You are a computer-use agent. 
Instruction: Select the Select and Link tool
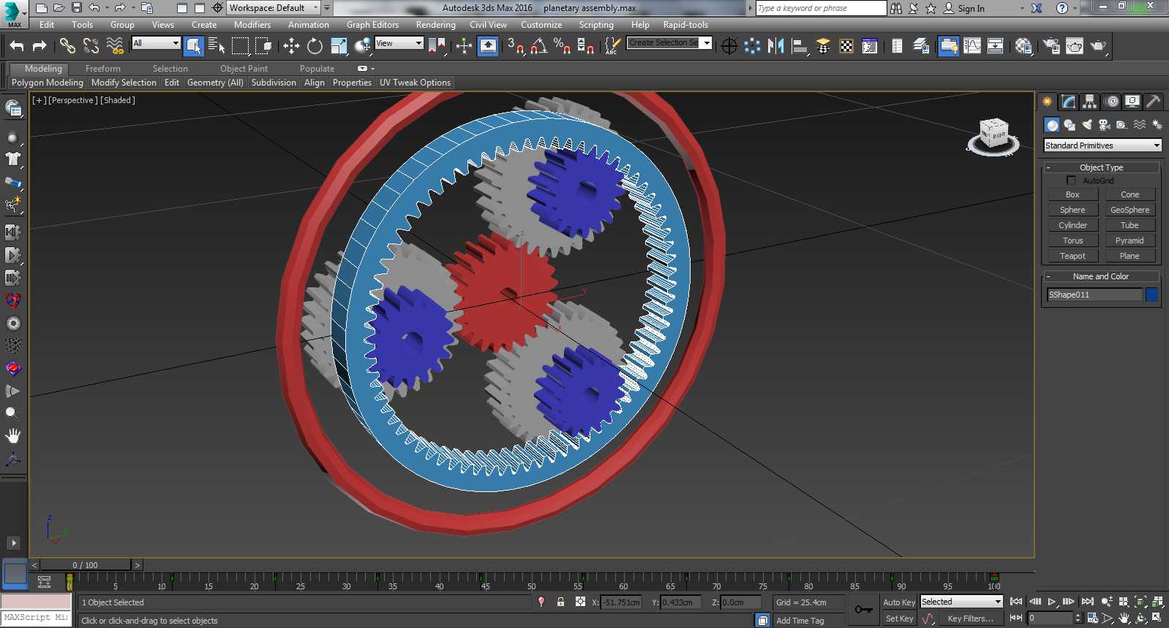coord(67,46)
